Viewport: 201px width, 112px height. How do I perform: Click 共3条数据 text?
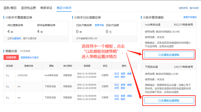(x=25, y=51)
